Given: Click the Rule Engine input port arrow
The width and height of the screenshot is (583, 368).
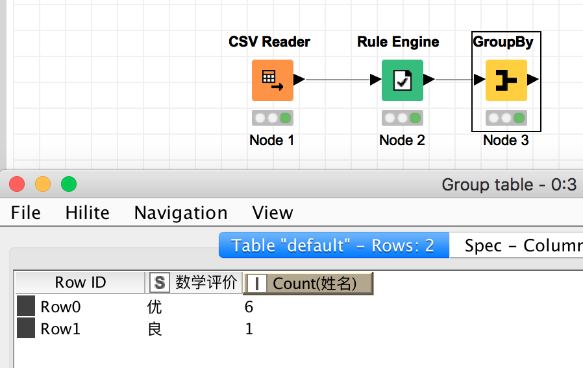Looking at the screenshot, I should pos(375,80).
